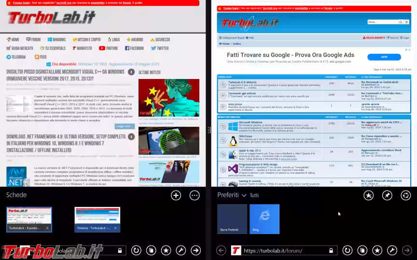Open the RSS FEED link
Image resolution: width=417 pixels, height=260 pixels.
(41, 57)
